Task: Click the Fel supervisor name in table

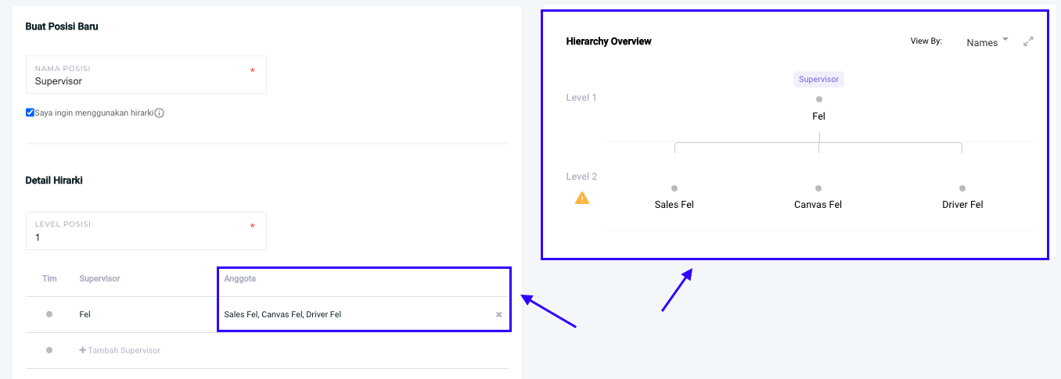Action: [x=85, y=314]
